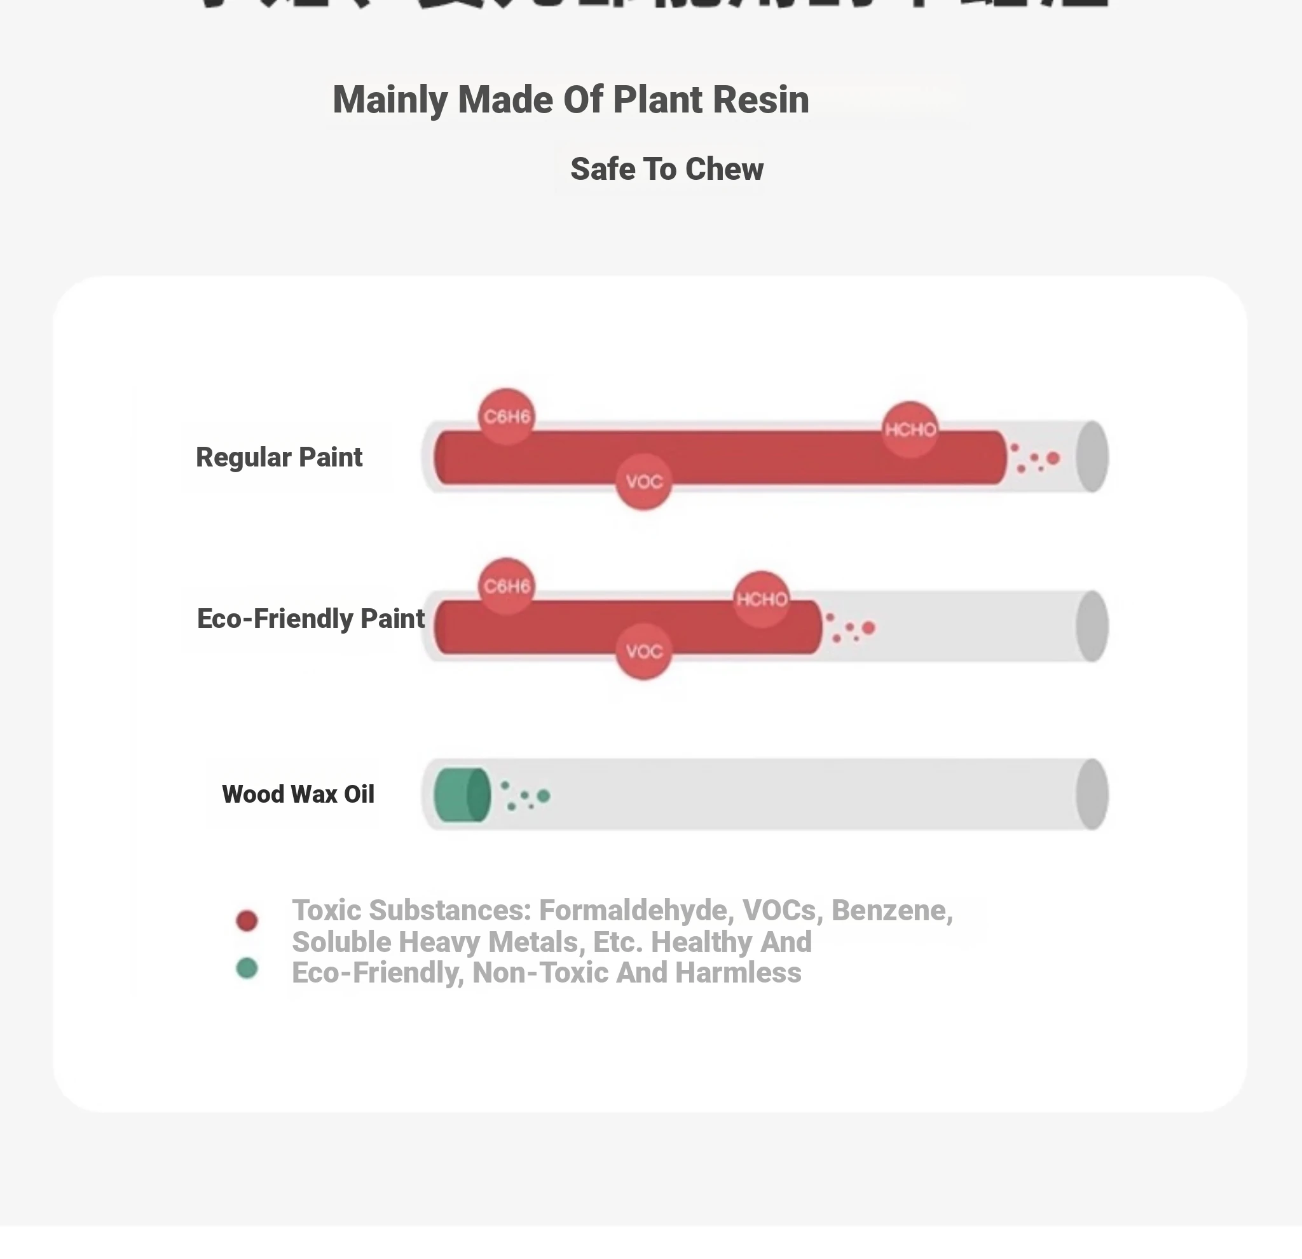
Task: Click the VOC bubble under Eco-Friendly Paint bar
Action: (644, 651)
